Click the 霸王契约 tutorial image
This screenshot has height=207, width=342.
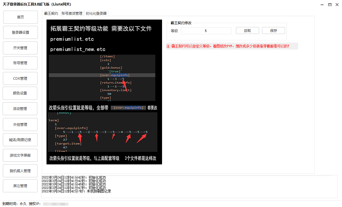click(x=104, y=92)
